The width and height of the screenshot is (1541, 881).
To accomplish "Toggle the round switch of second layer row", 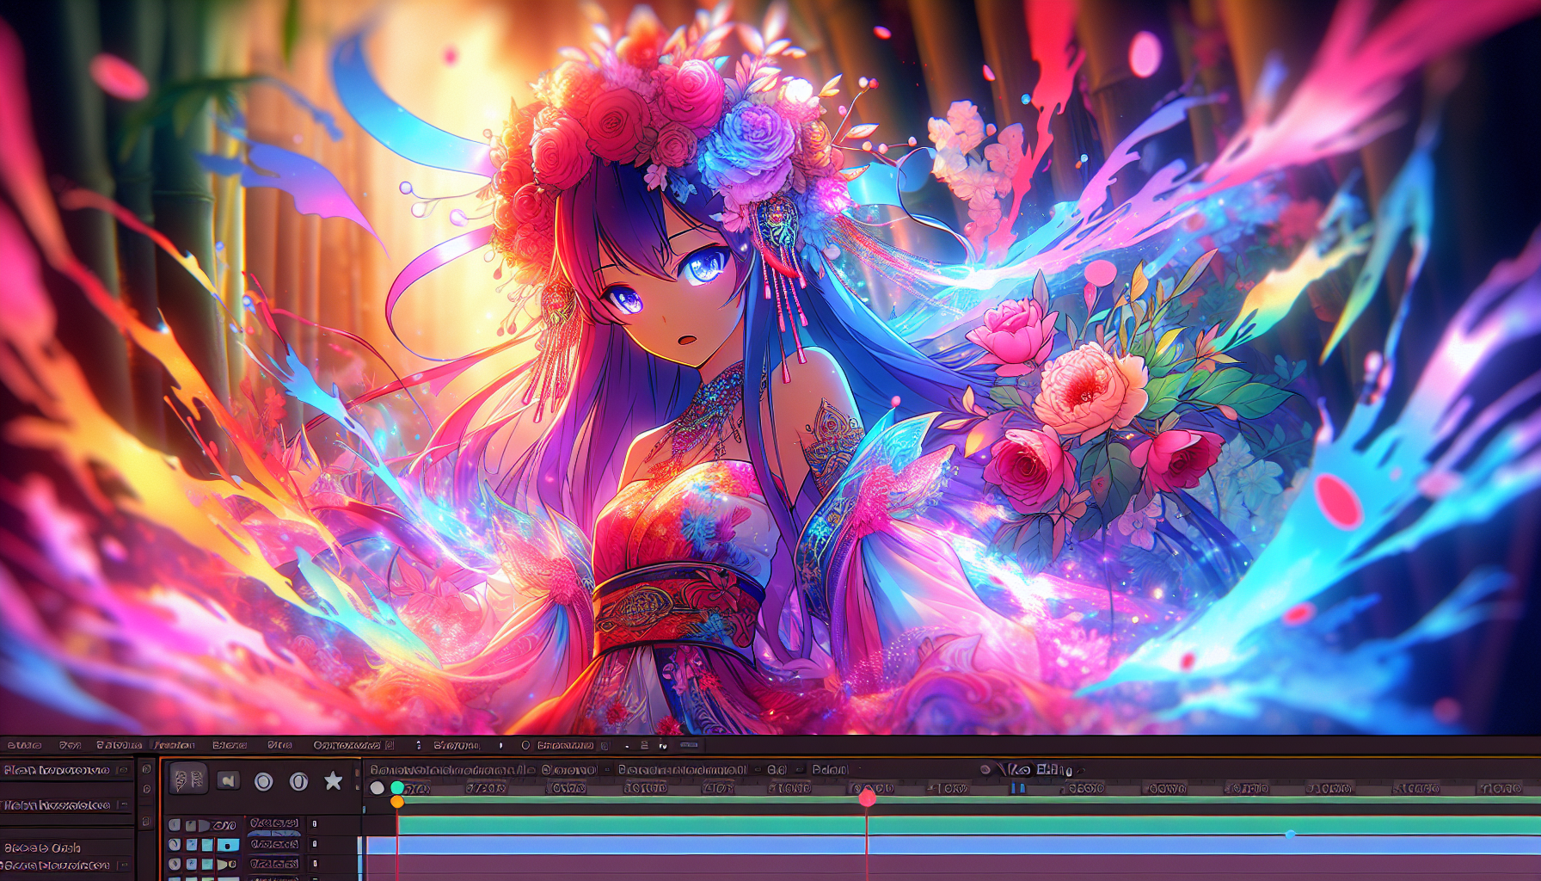I will click(175, 845).
